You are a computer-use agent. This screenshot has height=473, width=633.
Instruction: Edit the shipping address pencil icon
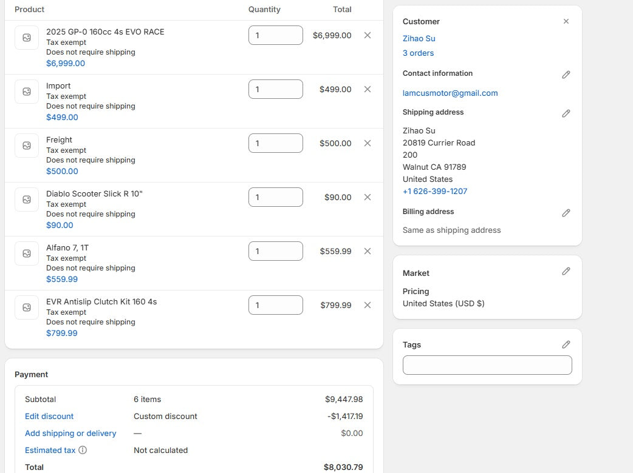coord(566,113)
